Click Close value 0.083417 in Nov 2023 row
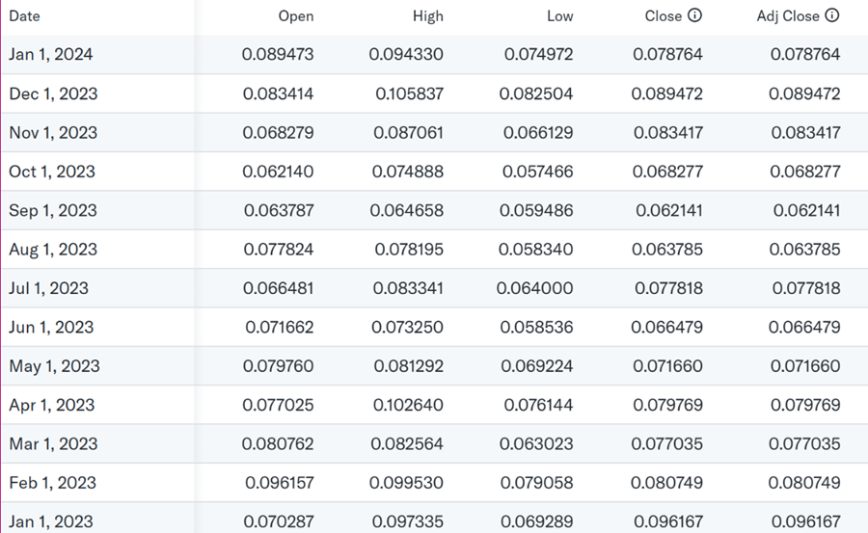The width and height of the screenshot is (868, 533). click(668, 132)
